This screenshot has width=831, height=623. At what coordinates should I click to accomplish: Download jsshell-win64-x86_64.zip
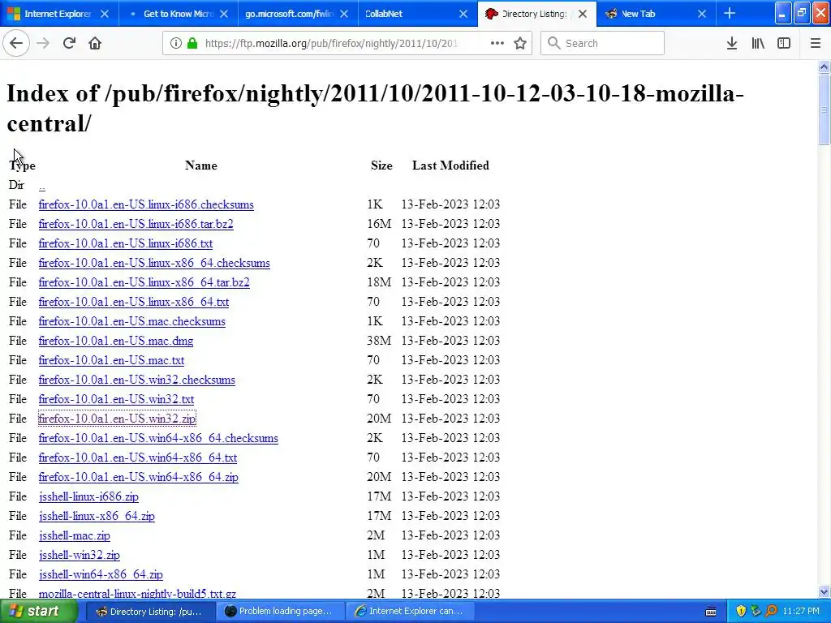(101, 574)
